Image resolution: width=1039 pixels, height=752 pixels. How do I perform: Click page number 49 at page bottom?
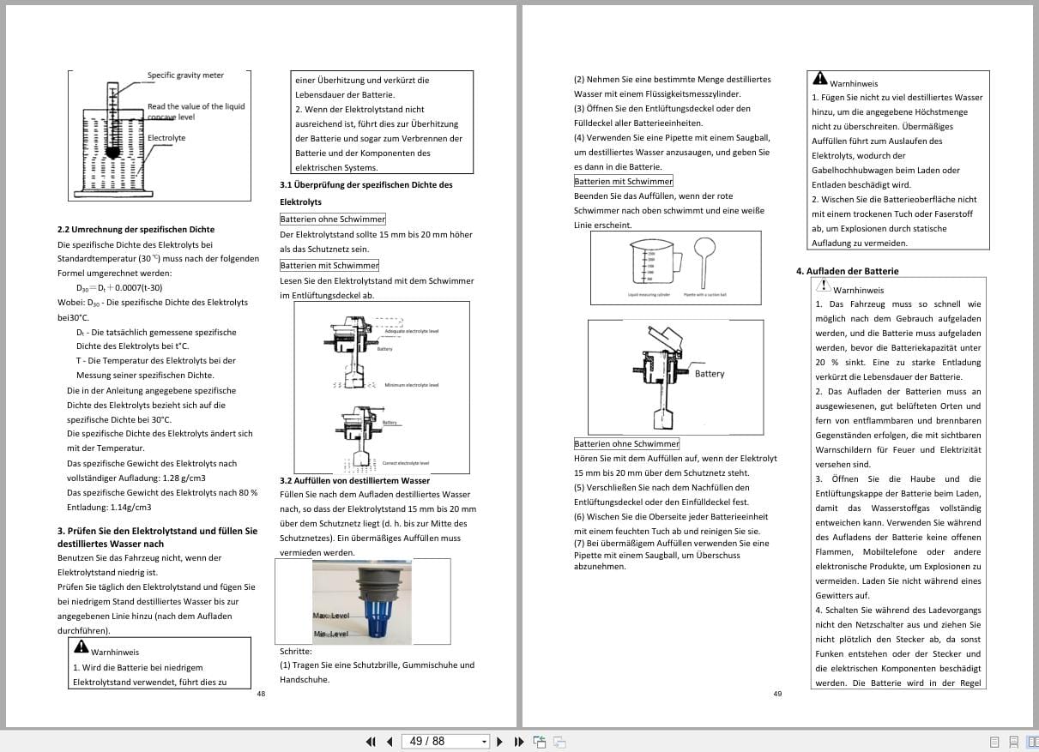pos(777,694)
